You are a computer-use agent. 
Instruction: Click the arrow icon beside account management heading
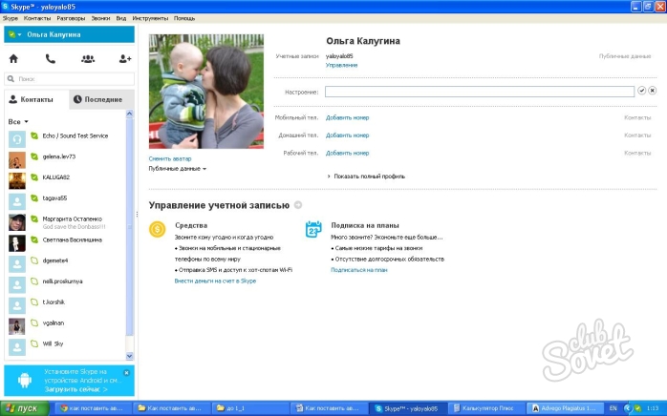298,204
